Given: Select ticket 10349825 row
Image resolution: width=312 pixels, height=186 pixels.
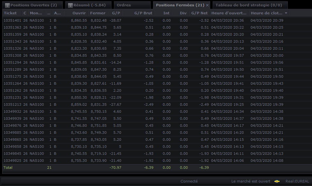Looking at the screenshot, I should pyautogui.click(x=156, y=161).
